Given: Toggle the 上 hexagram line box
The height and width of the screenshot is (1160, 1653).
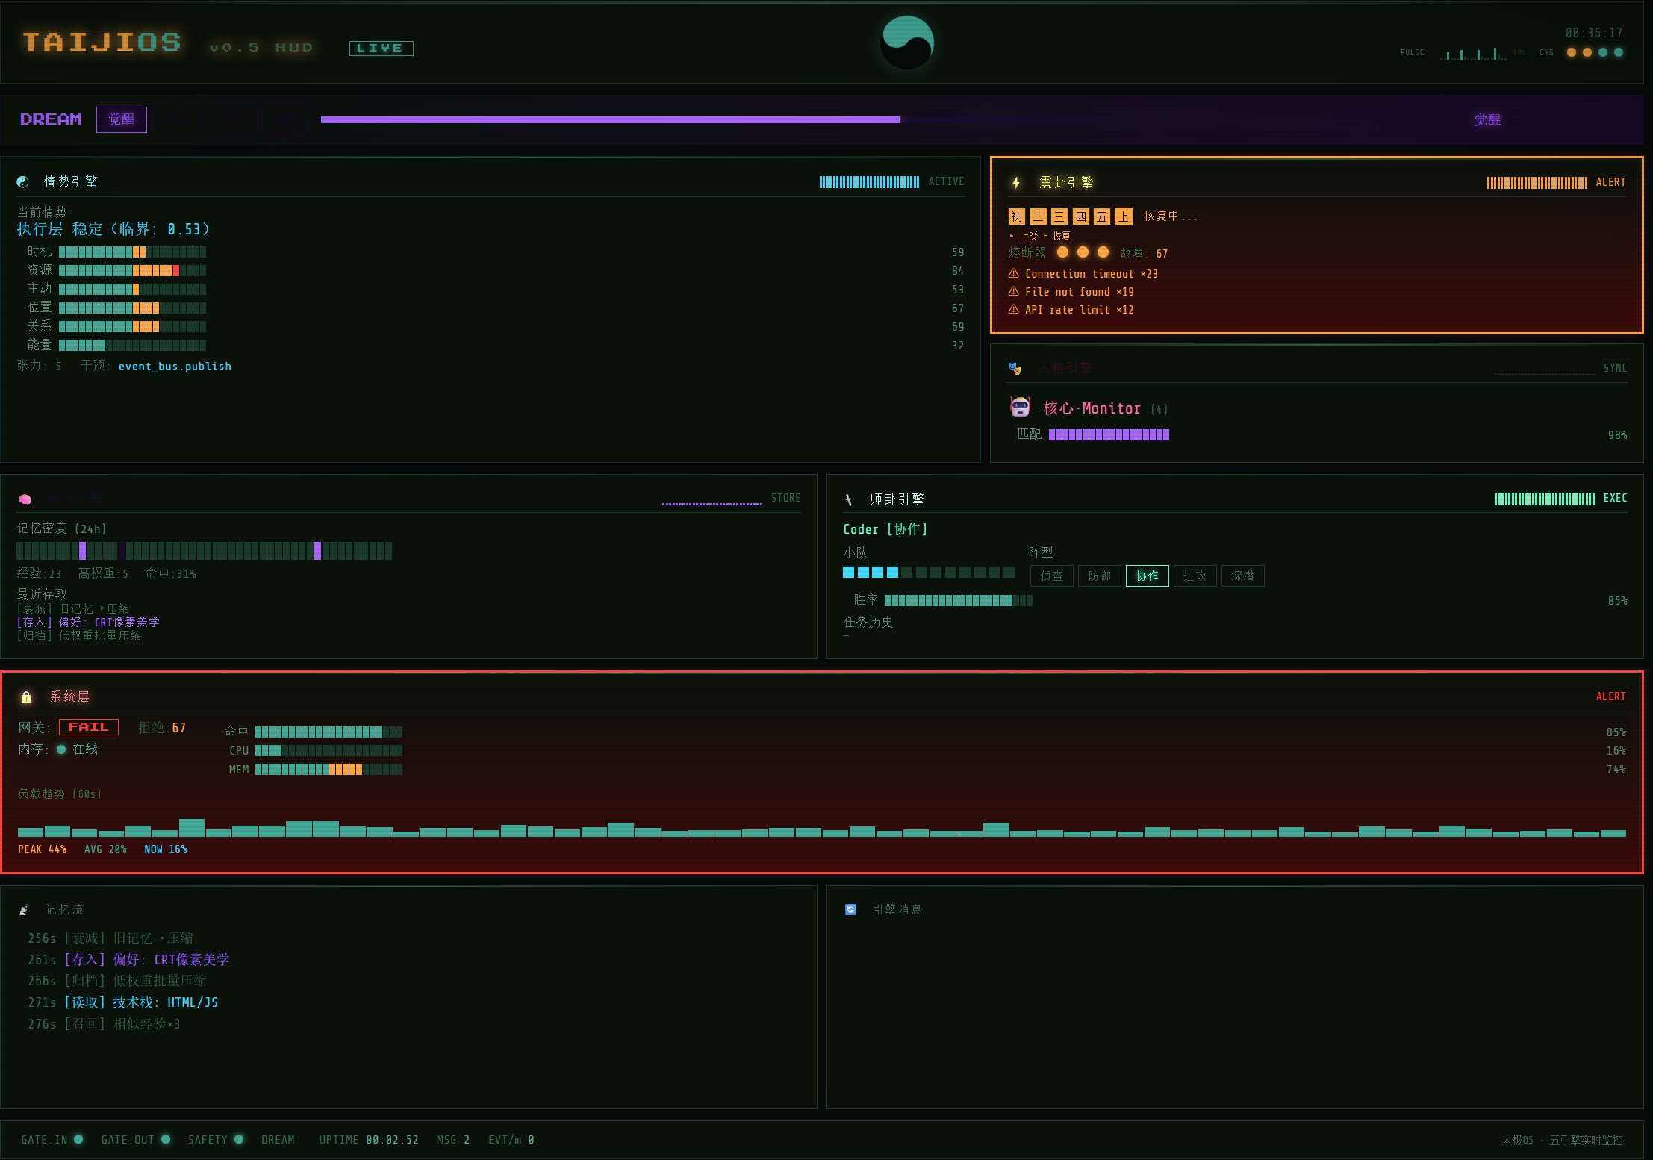Looking at the screenshot, I should 1123,216.
